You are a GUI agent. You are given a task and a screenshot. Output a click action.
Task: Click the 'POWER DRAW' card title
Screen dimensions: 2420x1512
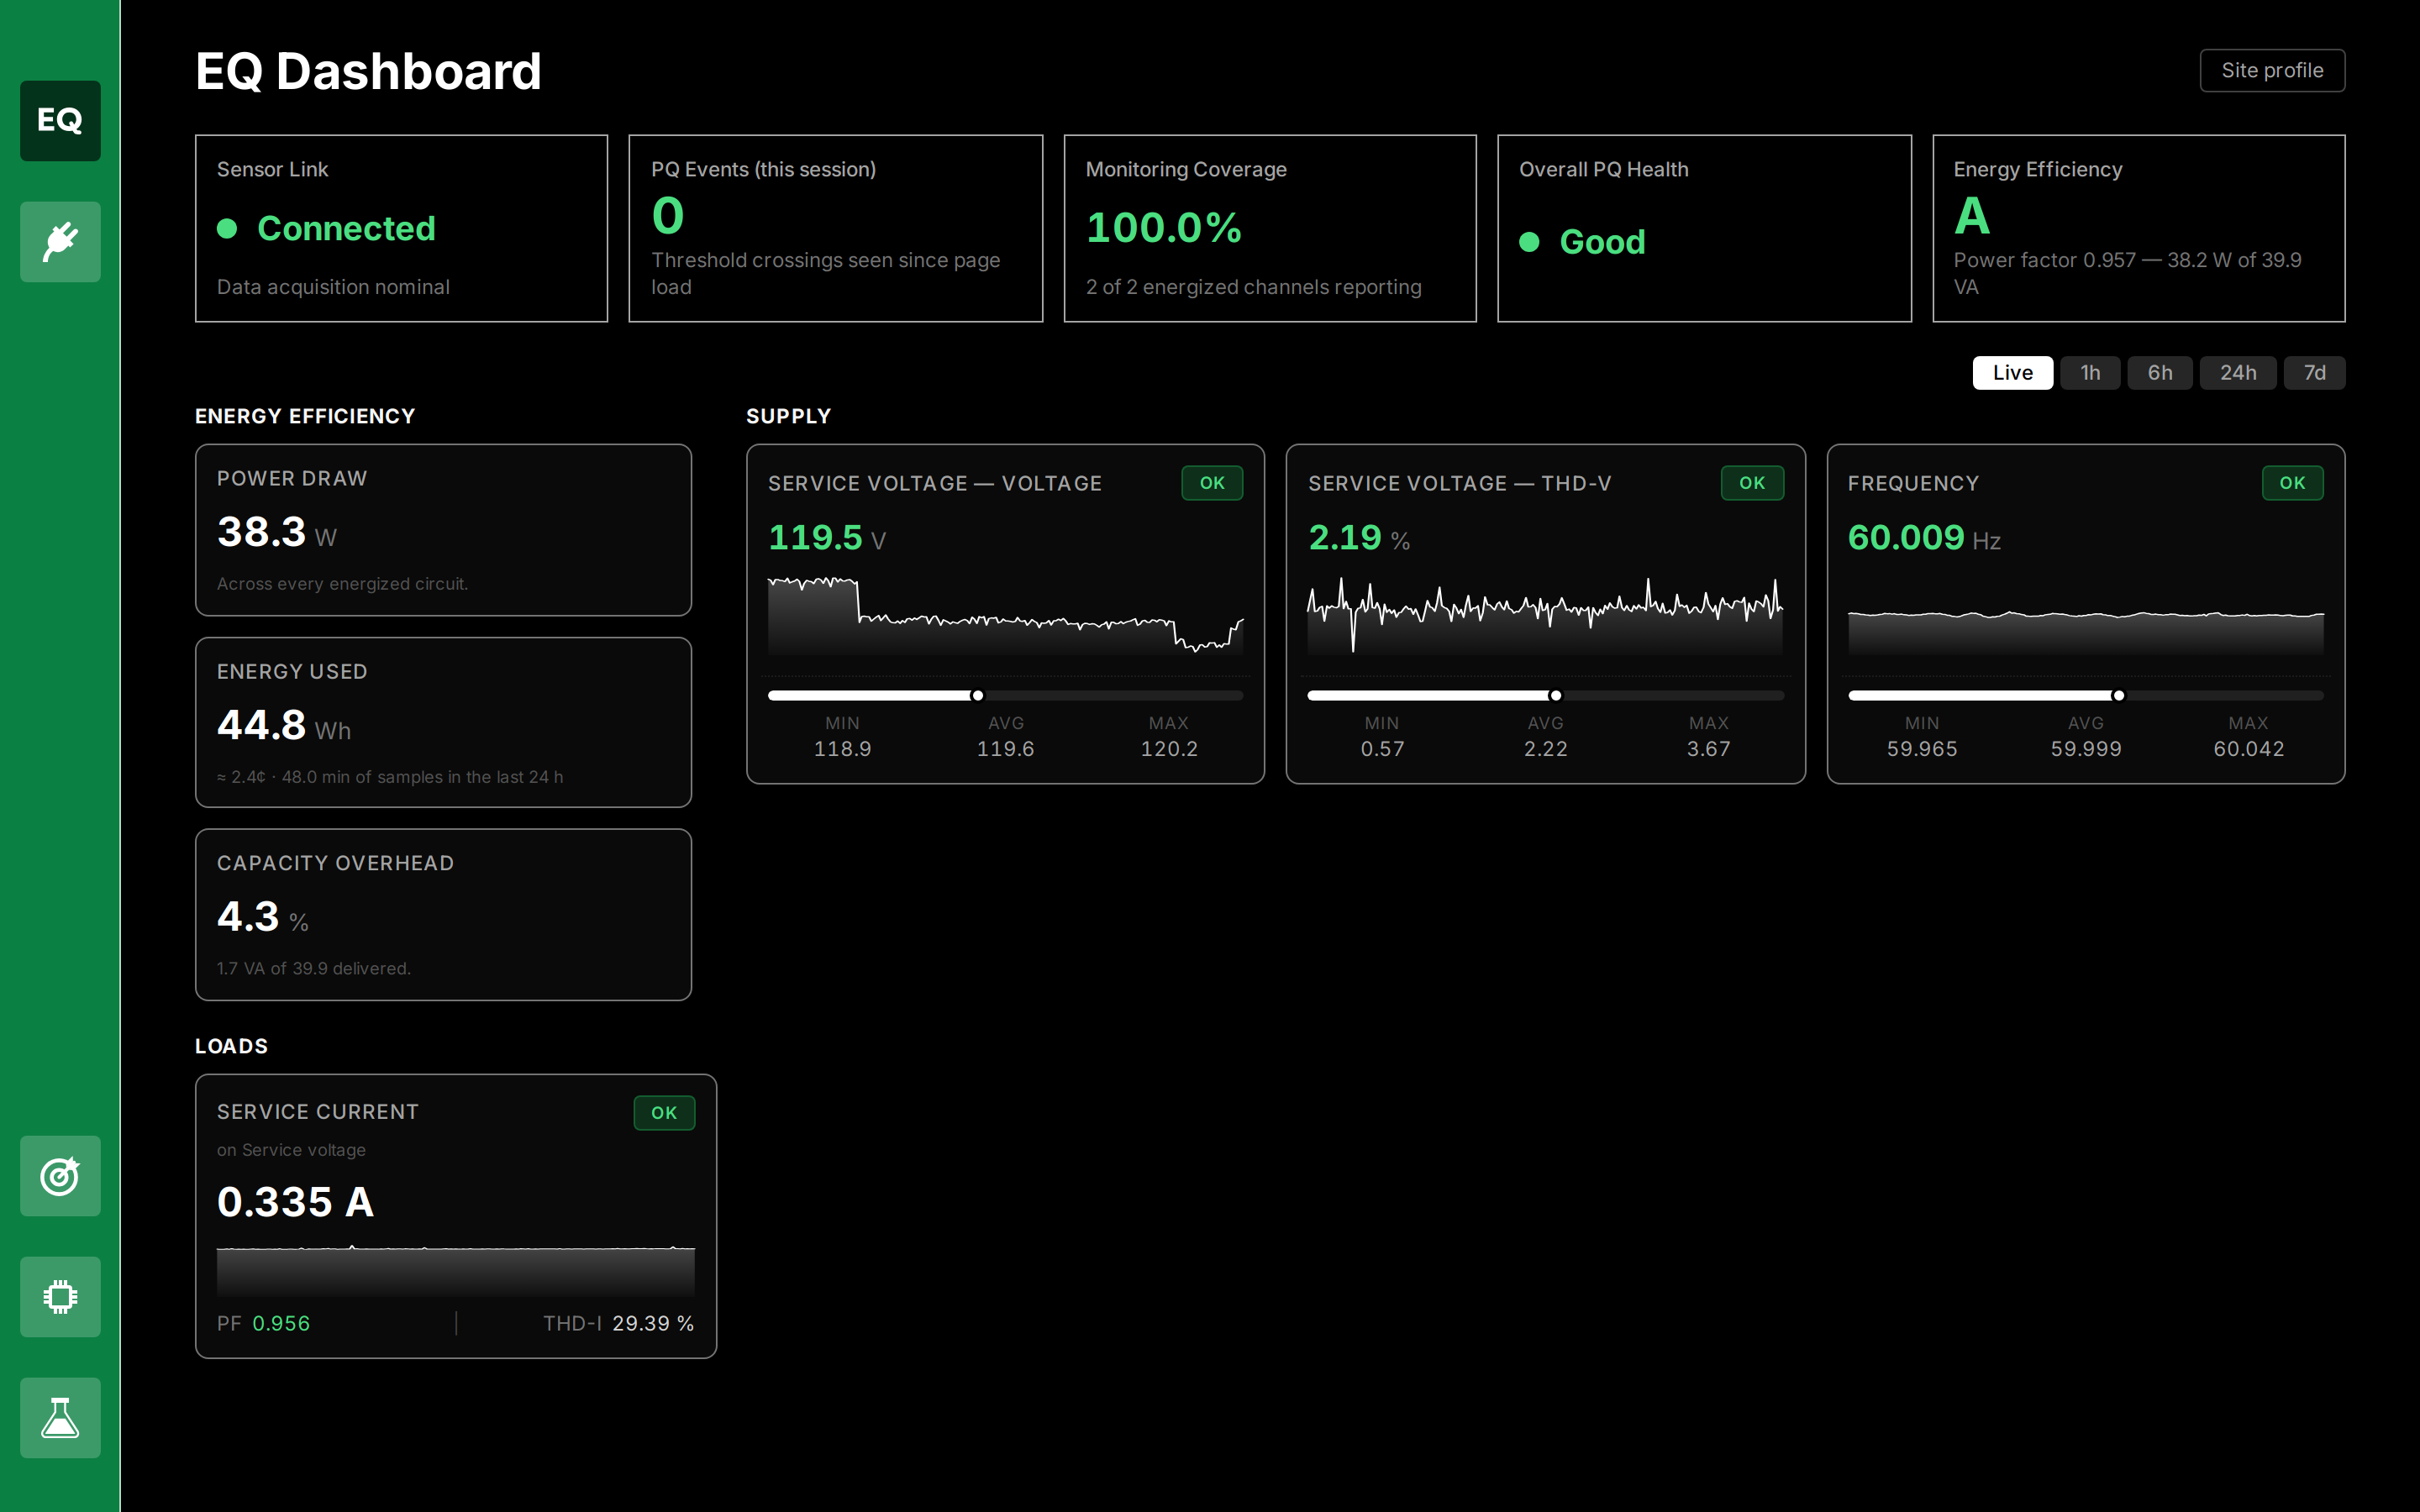tap(292, 479)
